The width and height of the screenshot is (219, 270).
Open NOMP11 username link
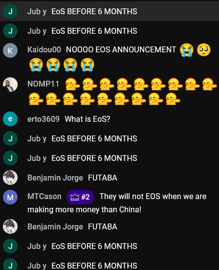point(43,84)
